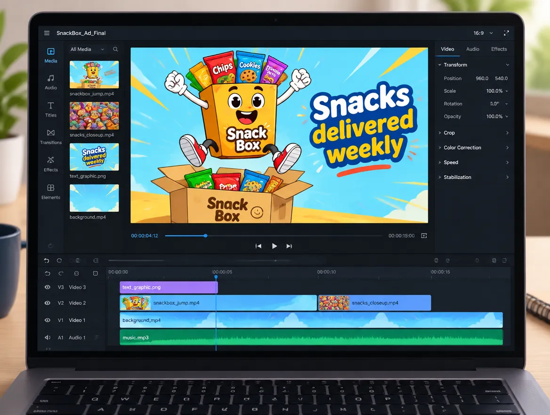Skip to the next clip edge

tap(289, 246)
